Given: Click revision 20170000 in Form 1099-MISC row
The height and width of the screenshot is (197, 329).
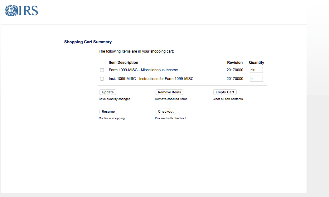Looking at the screenshot, I should (x=235, y=70).
